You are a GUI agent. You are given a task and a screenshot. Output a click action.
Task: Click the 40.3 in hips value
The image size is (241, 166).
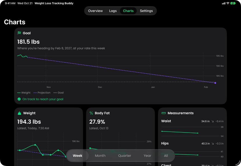point(206,144)
